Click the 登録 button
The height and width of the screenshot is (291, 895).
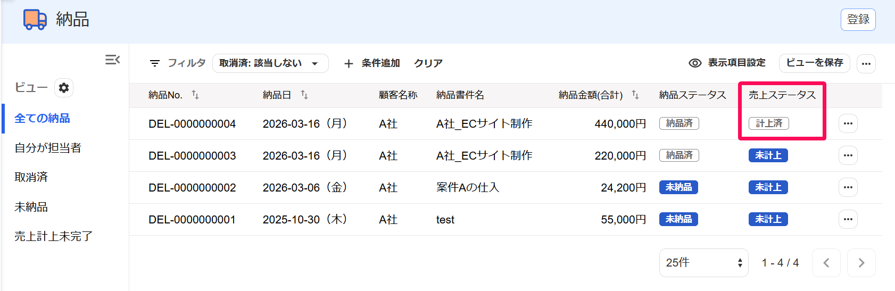(x=858, y=20)
